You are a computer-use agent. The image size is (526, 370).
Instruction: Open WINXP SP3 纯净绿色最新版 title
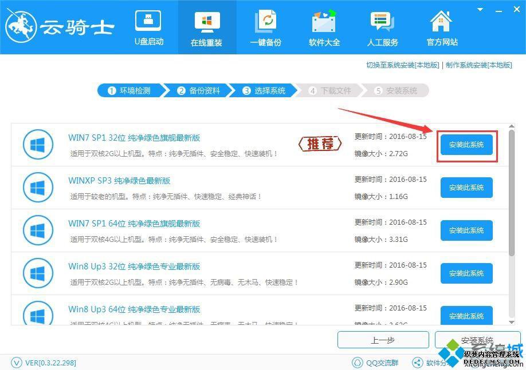pos(119,181)
